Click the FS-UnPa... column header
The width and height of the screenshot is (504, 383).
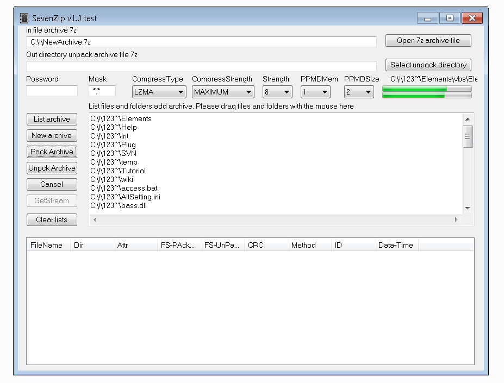222,245
